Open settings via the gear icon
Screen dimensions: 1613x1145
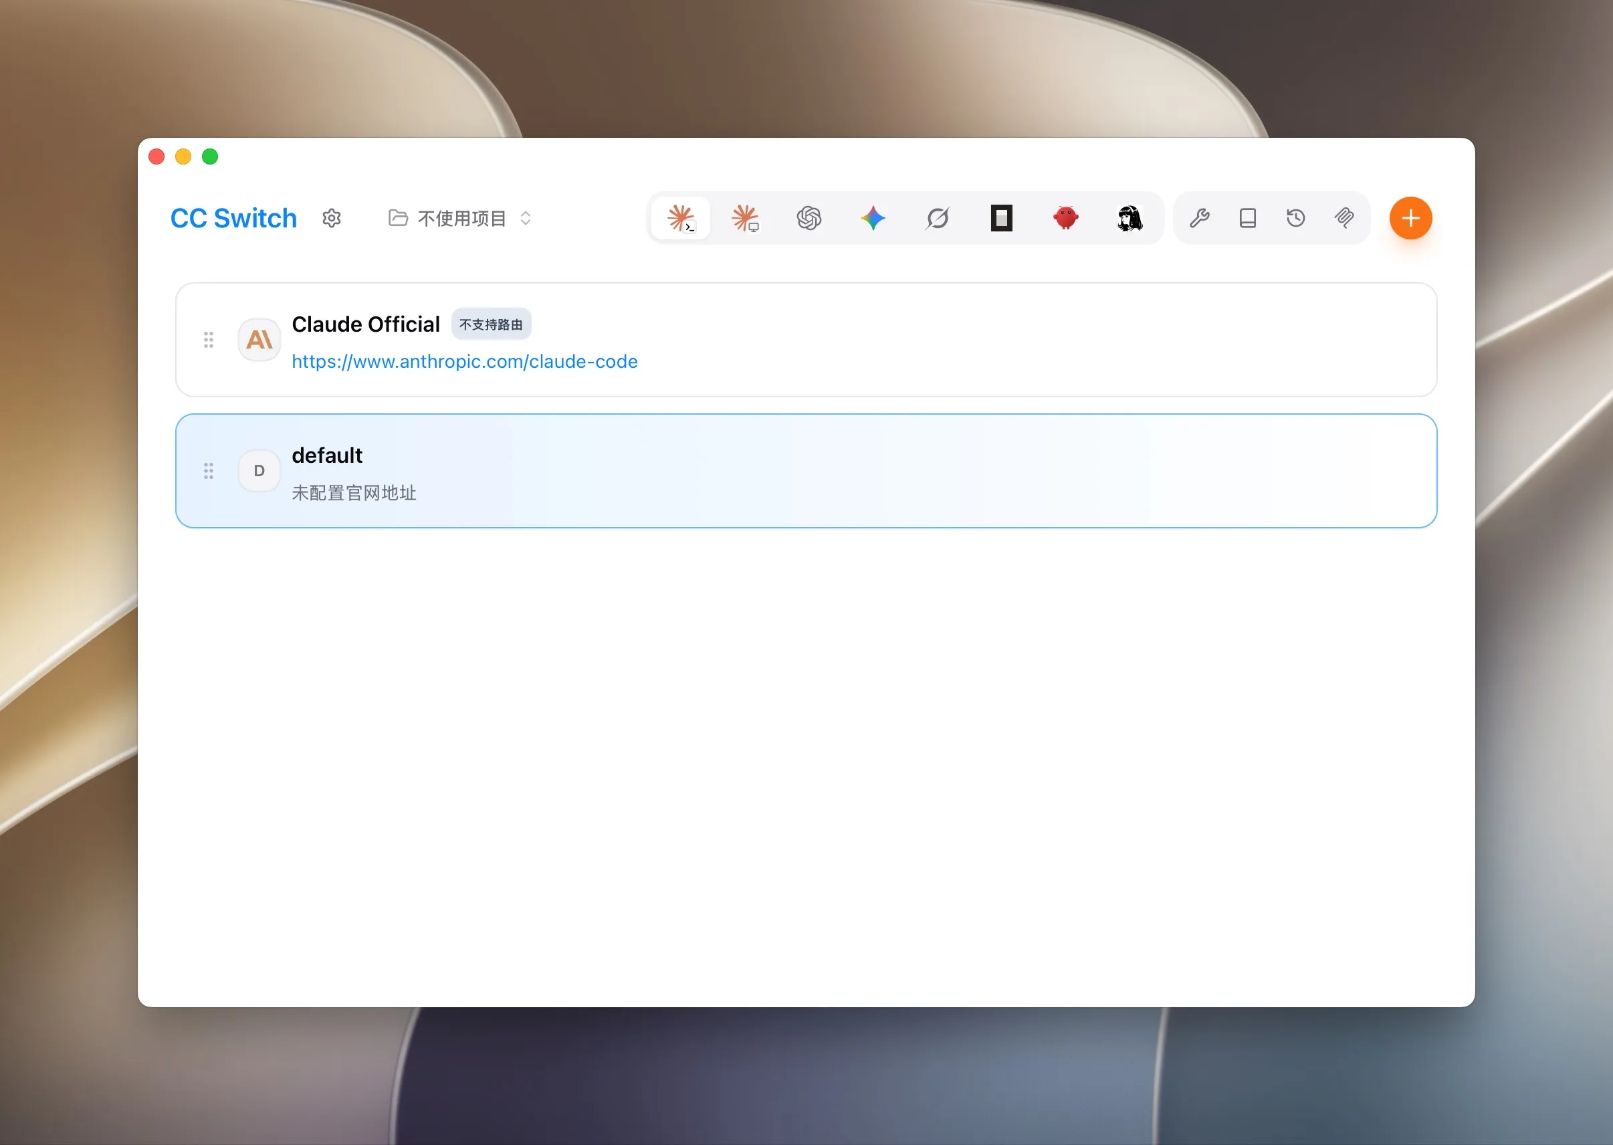(x=331, y=219)
